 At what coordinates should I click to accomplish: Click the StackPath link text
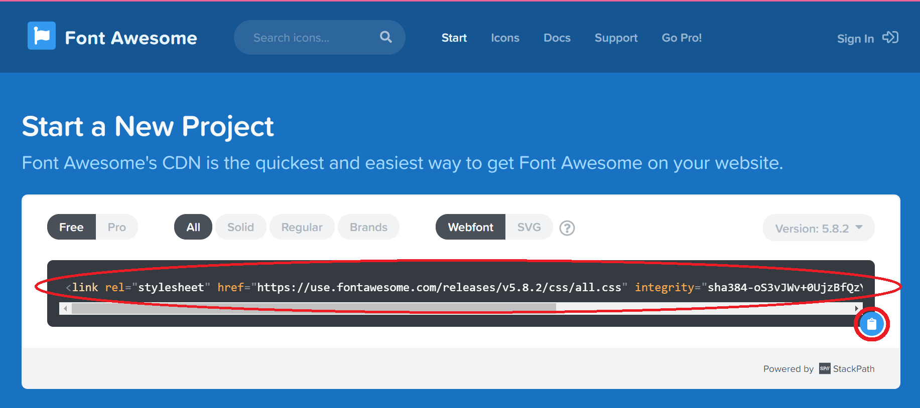pyautogui.click(x=854, y=369)
